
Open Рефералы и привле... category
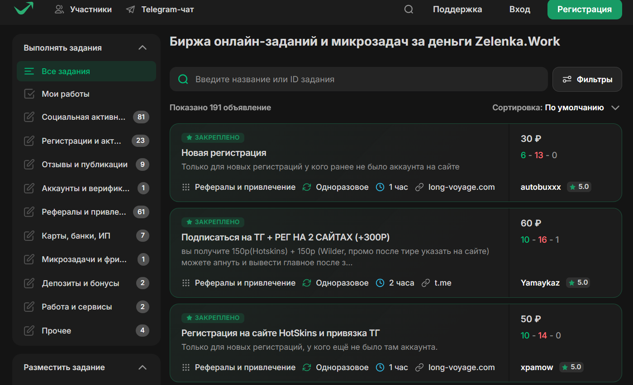click(86, 212)
